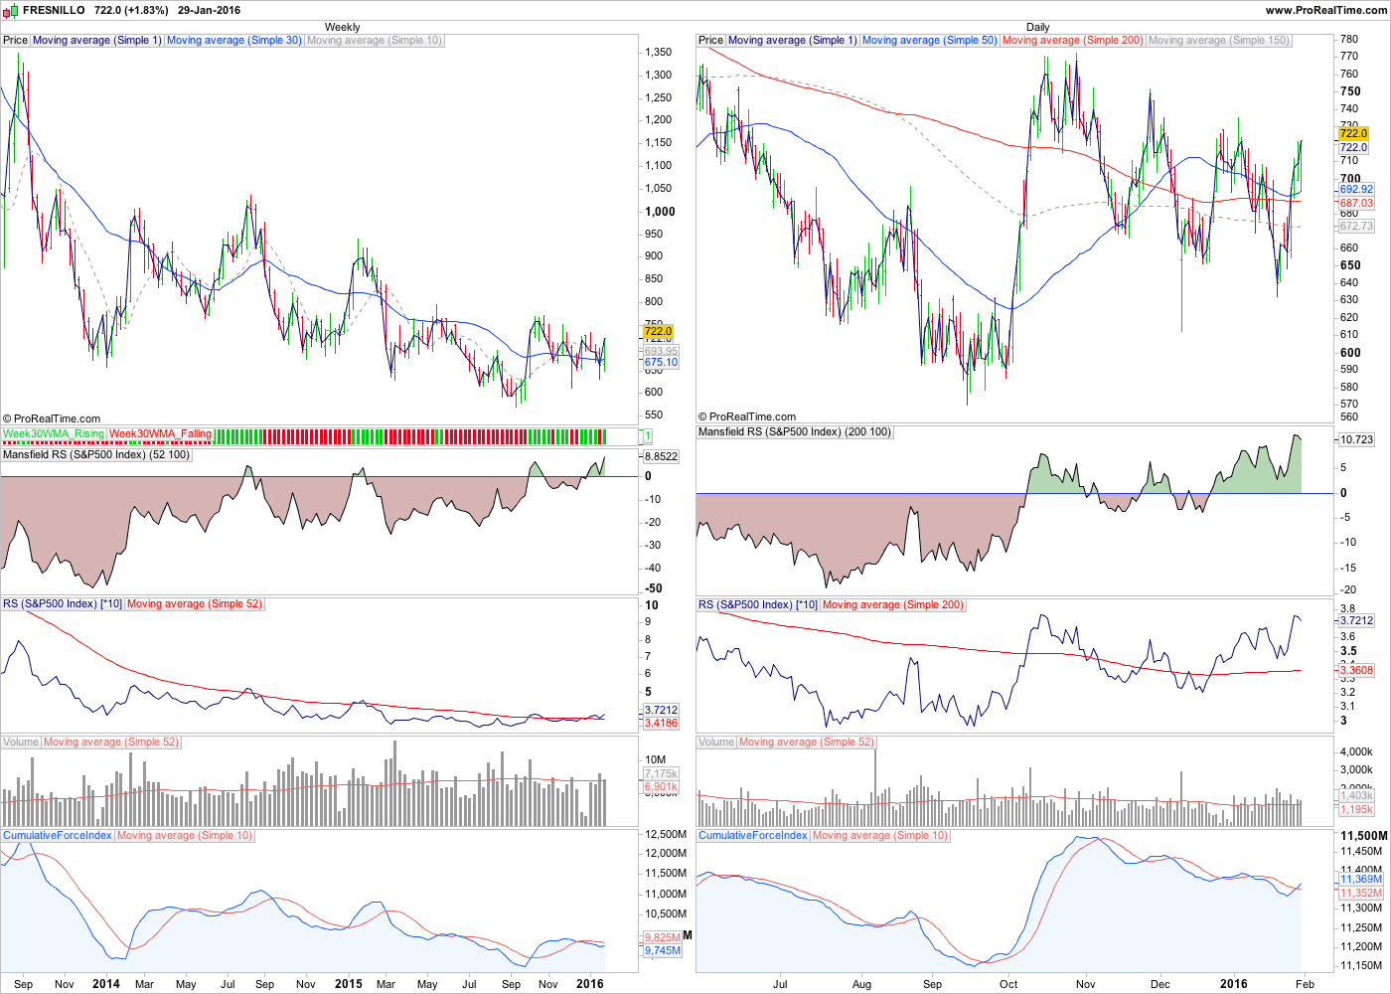Image resolution: width=1391 pixels, height=994 pixels.
Task: Click the Week30WMA_Rising indicator label
Action: (x=54, y=434)
